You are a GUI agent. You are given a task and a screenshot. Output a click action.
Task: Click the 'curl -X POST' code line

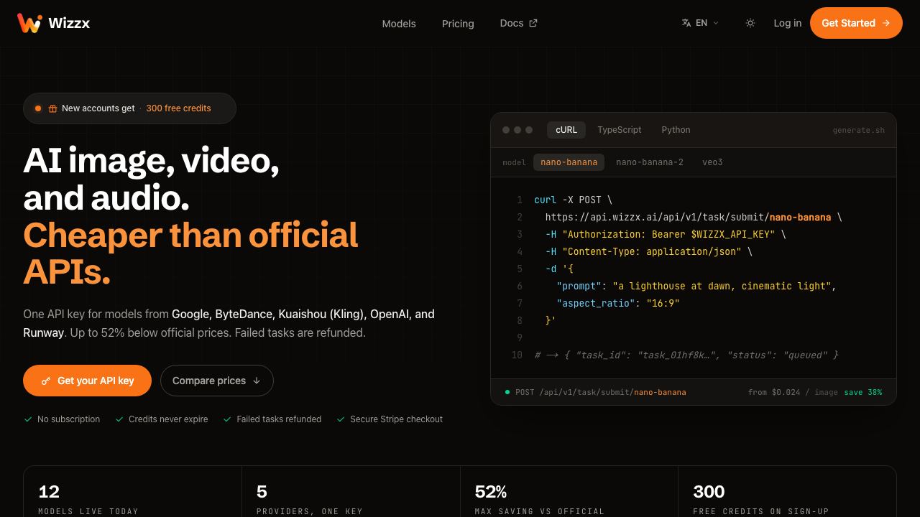pyautogui.click(x=574, y=200)
